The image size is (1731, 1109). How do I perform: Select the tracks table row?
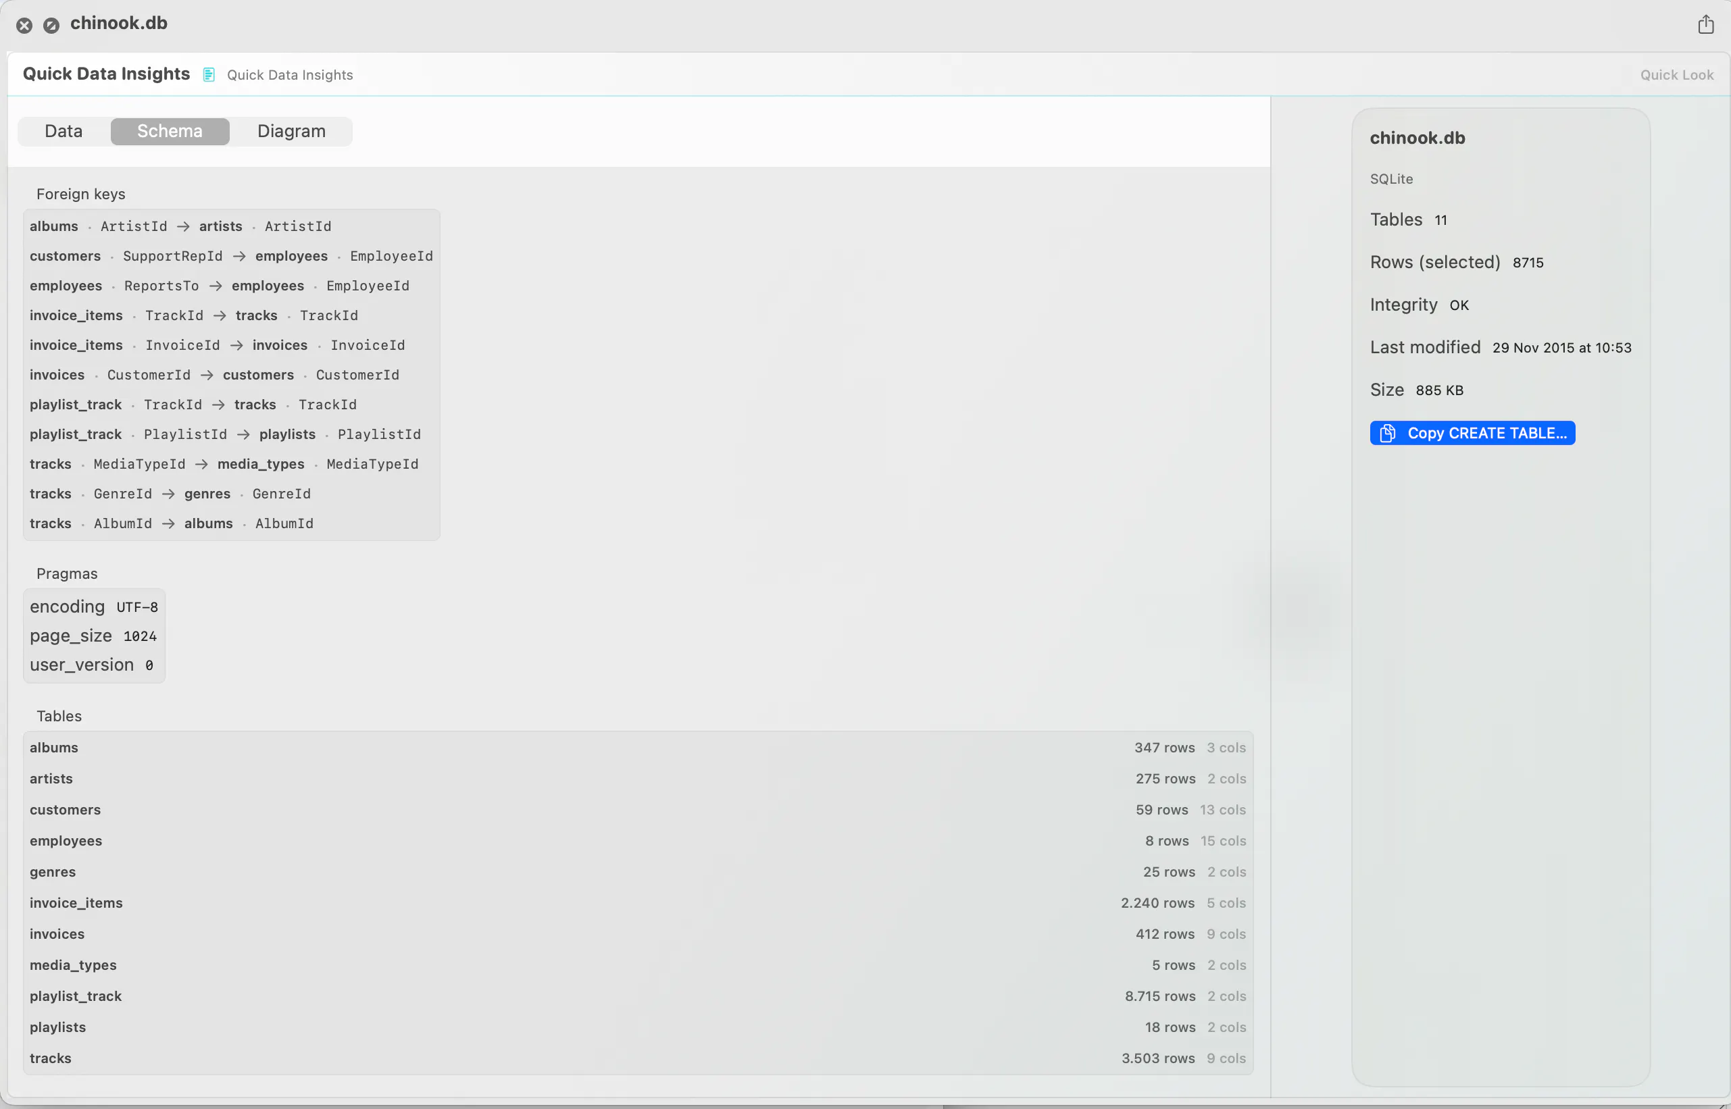[638, 1057]
